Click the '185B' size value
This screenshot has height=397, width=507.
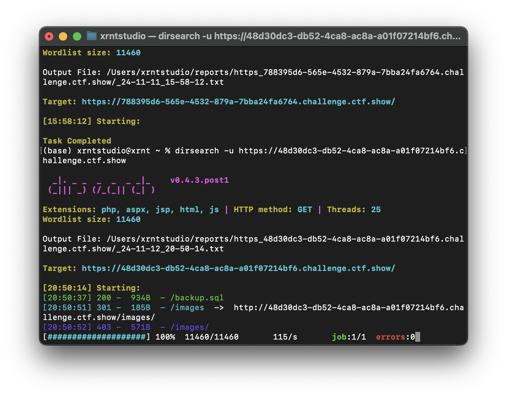tap(141, 308)
